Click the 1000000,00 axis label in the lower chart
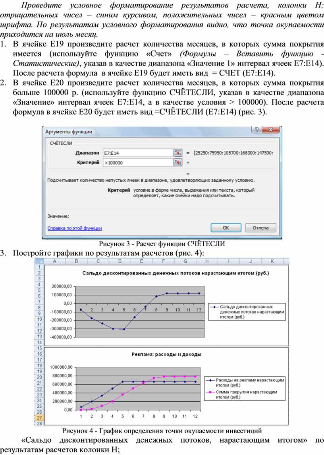The image size is (324, 455). 61,367
